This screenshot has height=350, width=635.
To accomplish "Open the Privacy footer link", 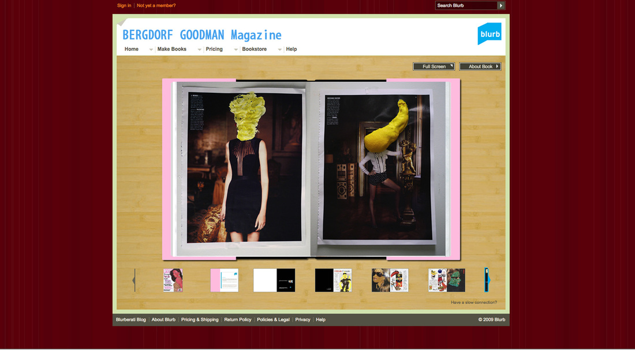I will tap(302, 319).
